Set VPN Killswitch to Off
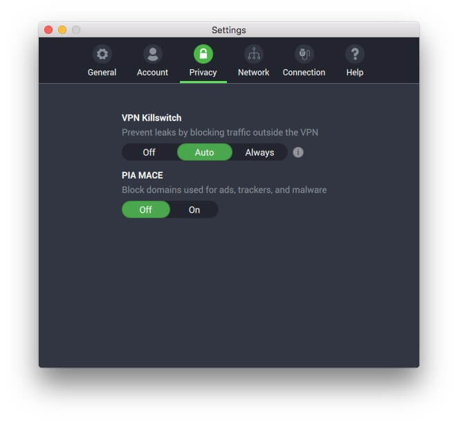458x423 pixels. pyautogui.click(x=149, y=152)
